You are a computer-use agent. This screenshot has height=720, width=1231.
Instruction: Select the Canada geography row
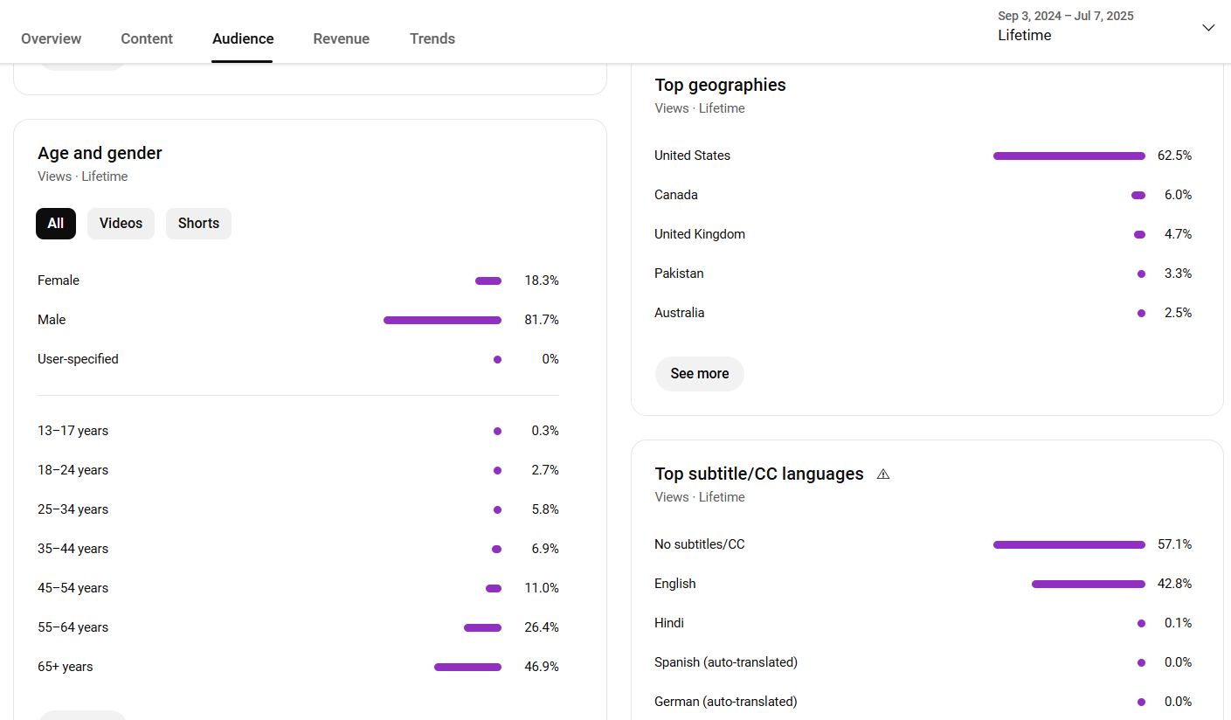[x=923, y=195]
